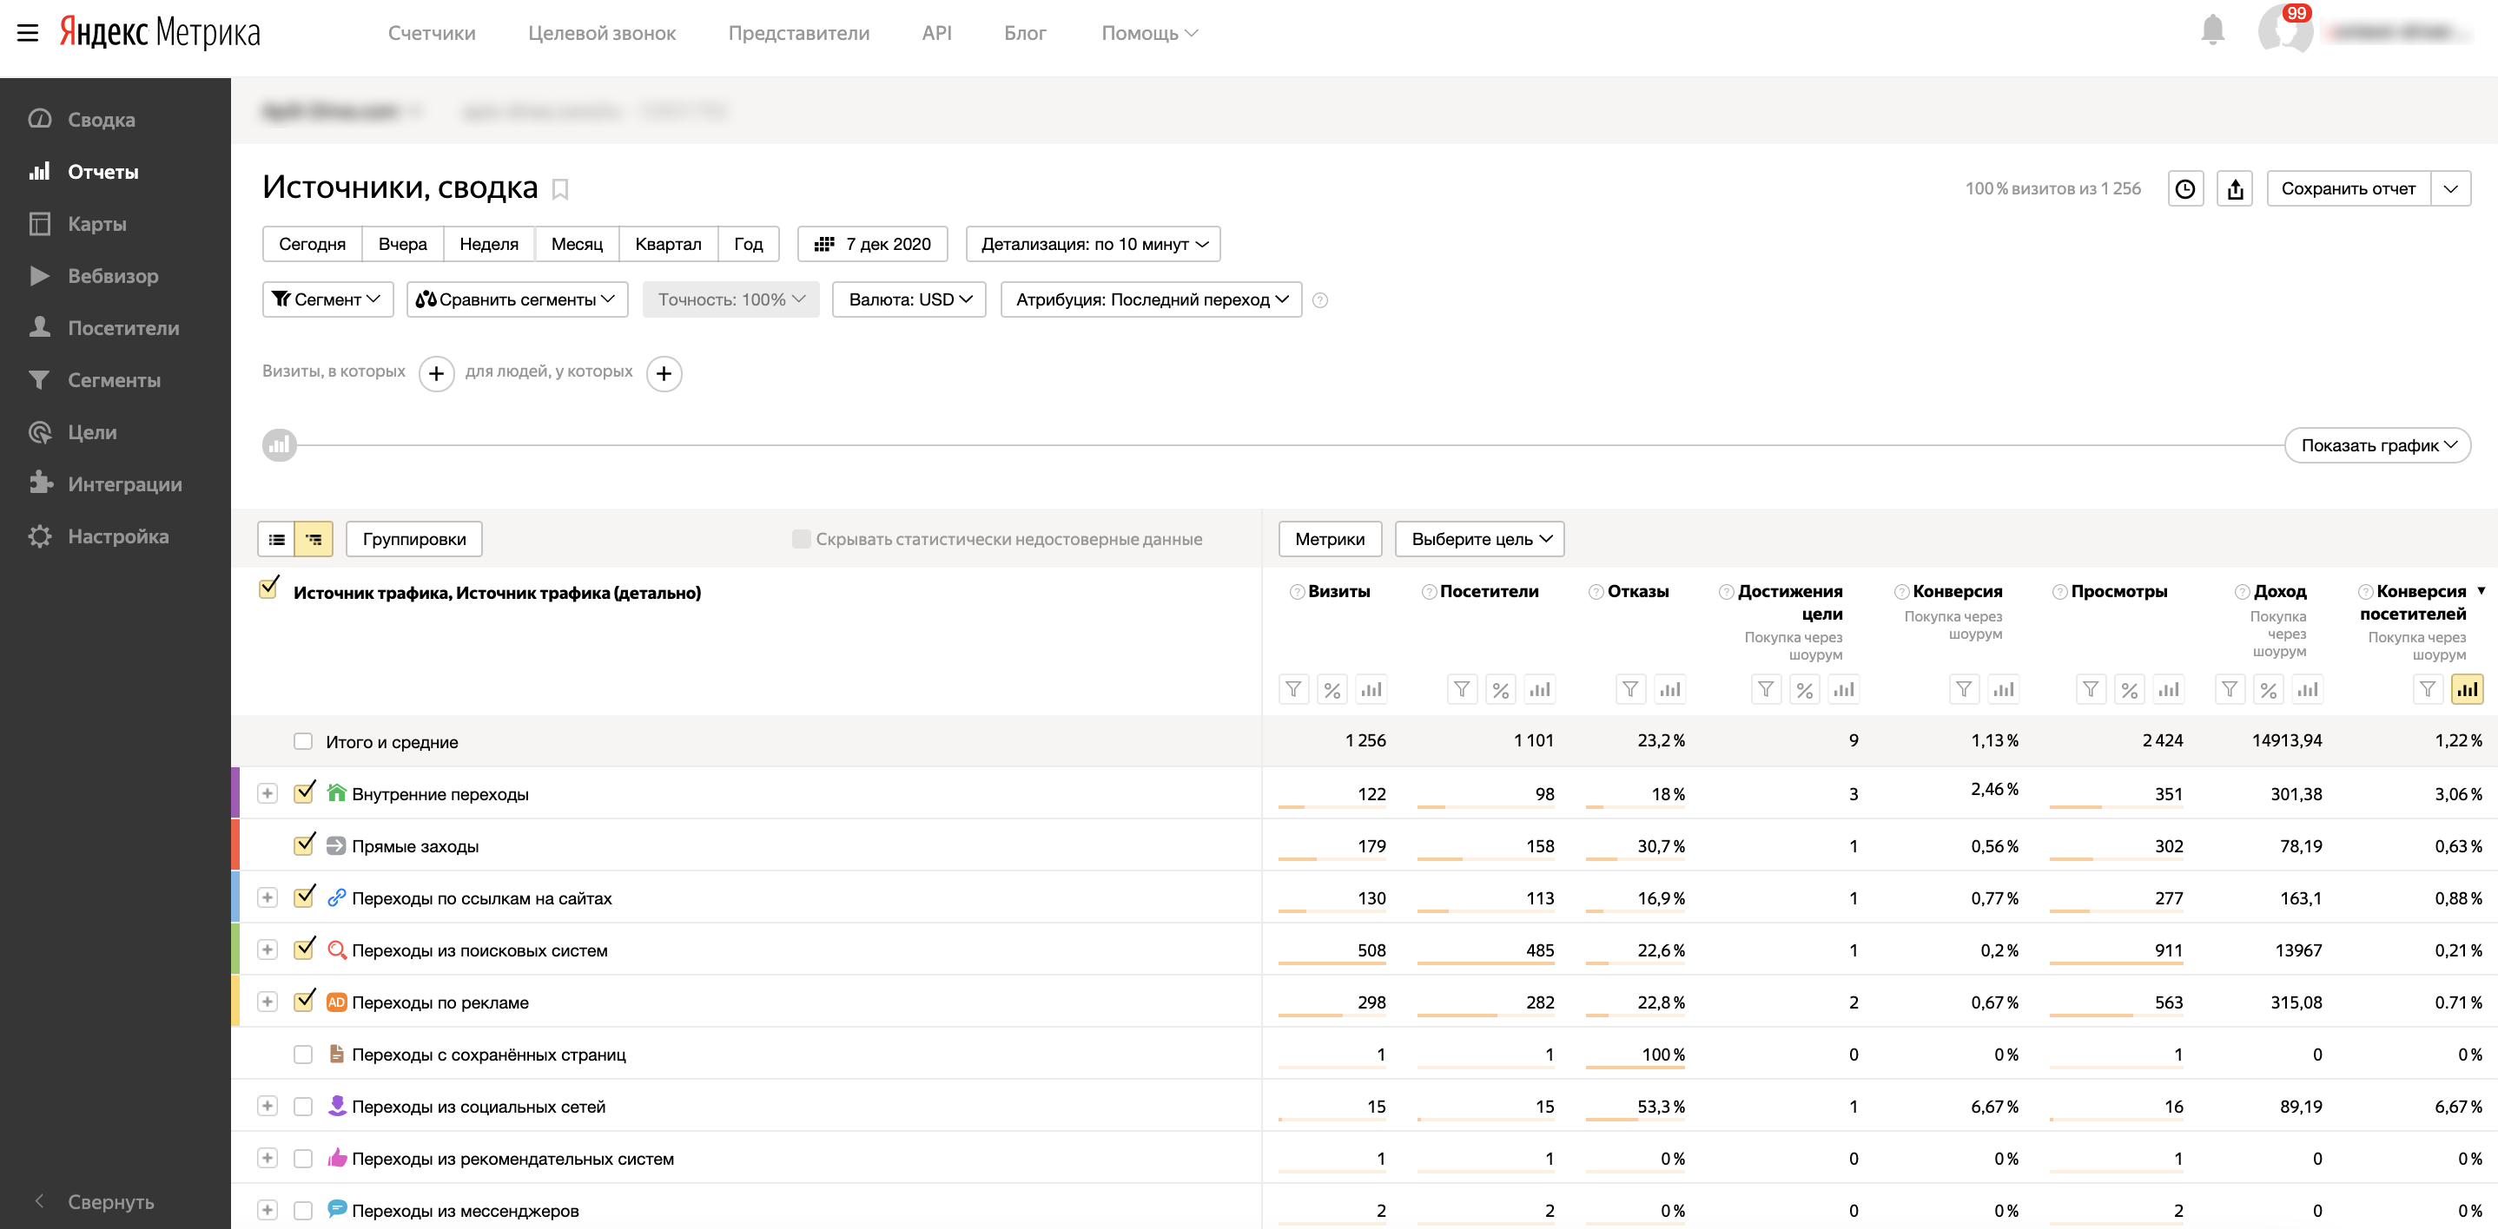
Task: Click the Группировки button
Action: (x=414, y=539)
